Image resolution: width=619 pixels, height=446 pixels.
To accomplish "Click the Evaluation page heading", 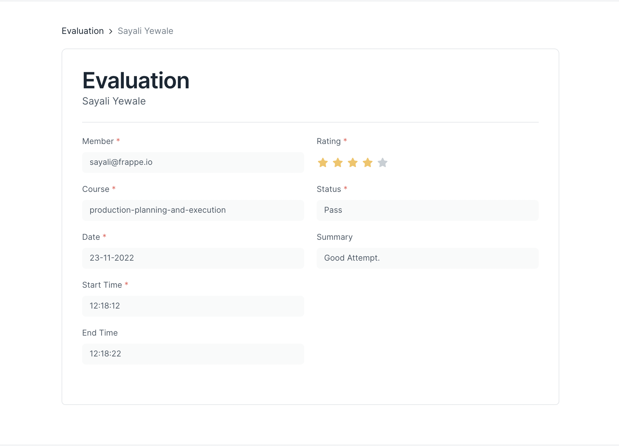I will [136, 80].
